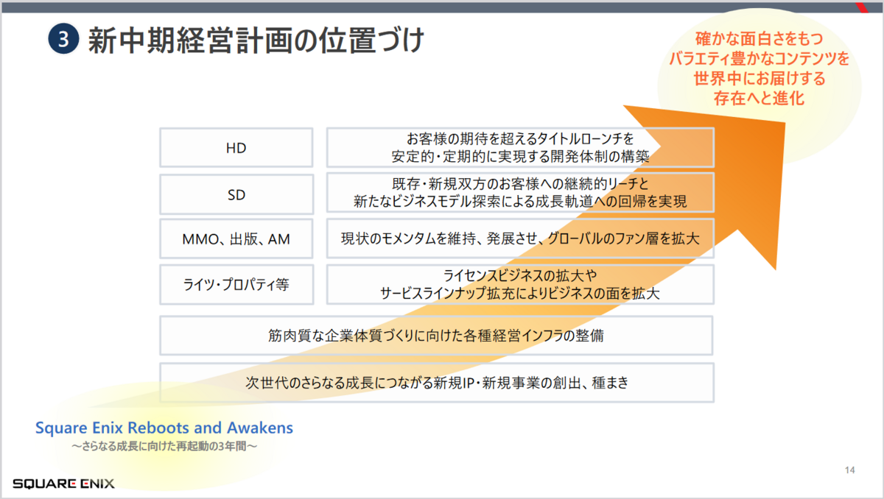The height and width of the screenshot is (499, 884).
Task: Select the MMO、出版、AM box
Action: [x=236, y=238]
